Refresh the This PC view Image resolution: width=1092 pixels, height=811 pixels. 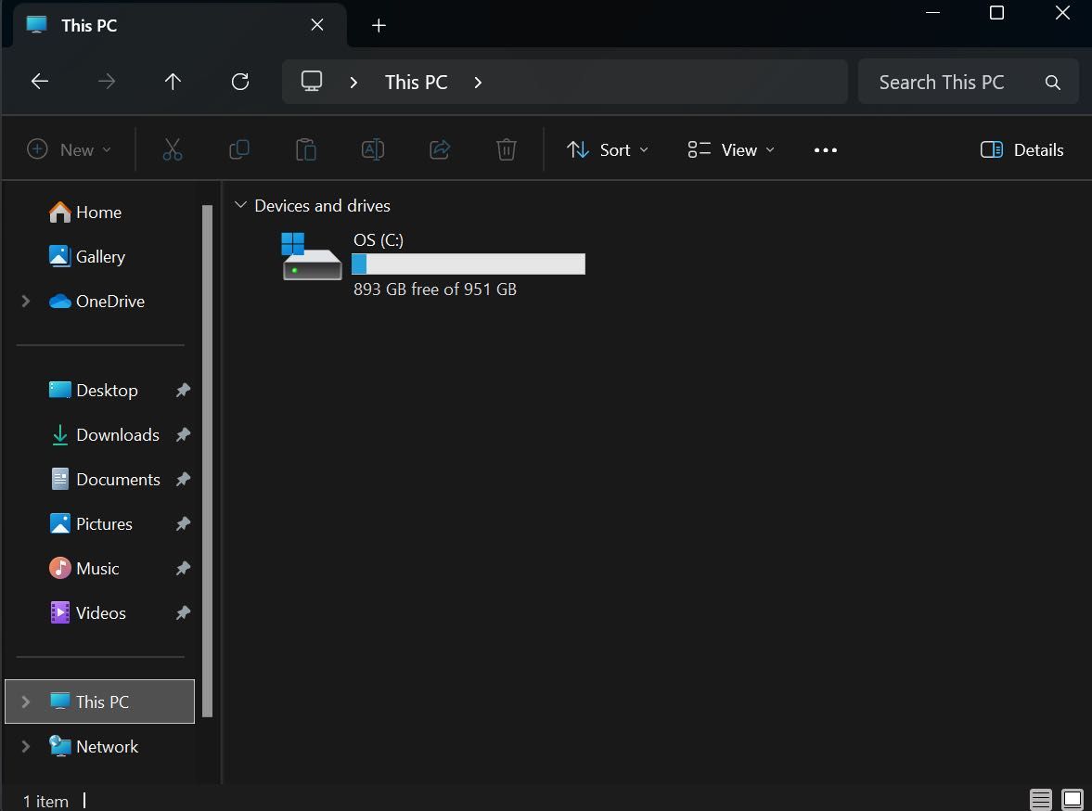coord(240,82)
